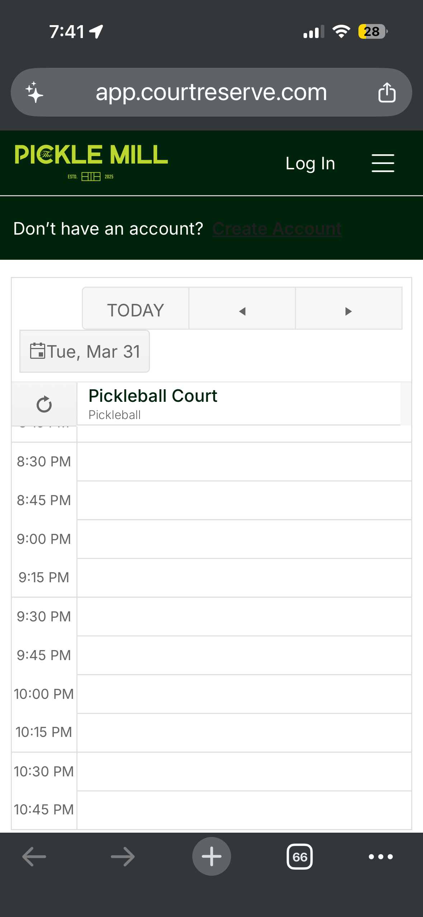The height and width of the screenshot is (917, 423).
Task: Go to the next day arrow
Action: [x=348, y=311]
